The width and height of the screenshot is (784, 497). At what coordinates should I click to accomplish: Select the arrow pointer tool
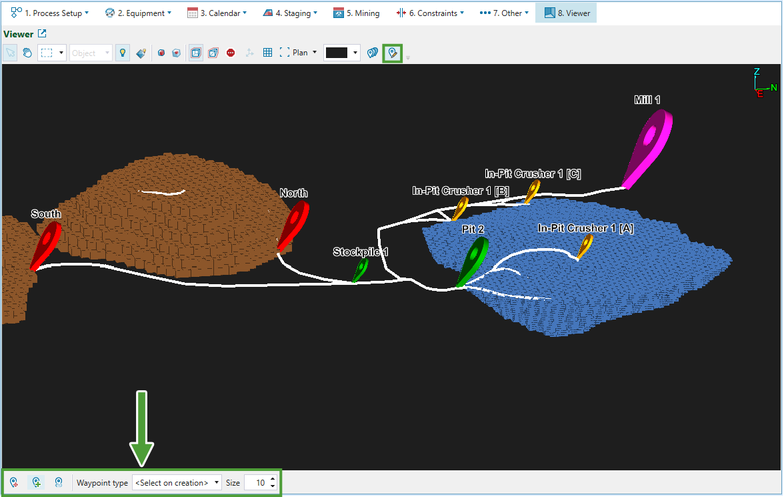[11, 53]
